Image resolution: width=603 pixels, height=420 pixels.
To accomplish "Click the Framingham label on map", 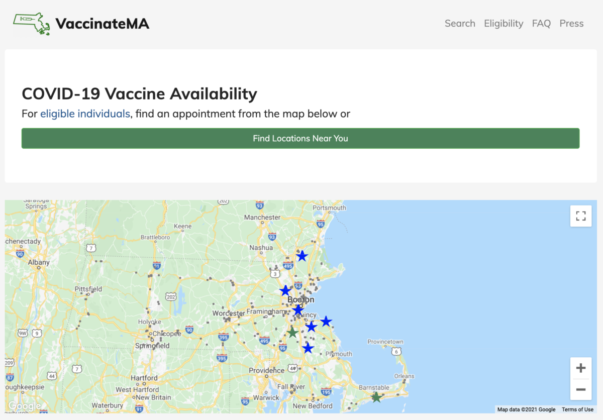I will pos(265,312).
